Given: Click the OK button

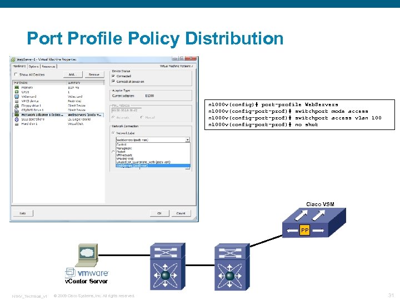Looking at the screenshot, I should click(159, 213).
